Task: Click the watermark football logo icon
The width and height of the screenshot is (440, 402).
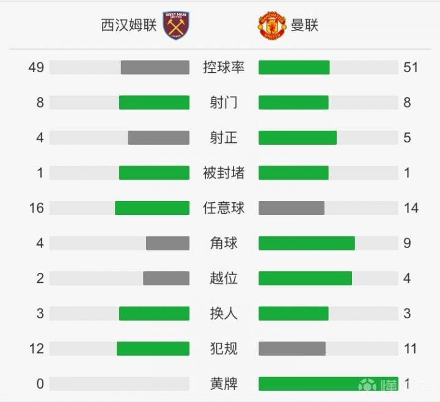Action: point(367,386)
